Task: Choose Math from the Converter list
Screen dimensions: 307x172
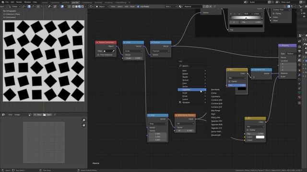Action: [x=213, y=114]
